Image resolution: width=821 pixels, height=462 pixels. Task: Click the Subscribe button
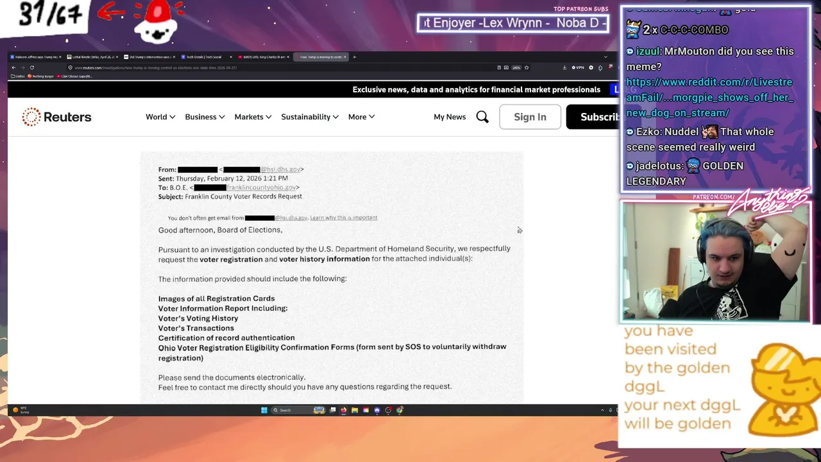(591, 117)
